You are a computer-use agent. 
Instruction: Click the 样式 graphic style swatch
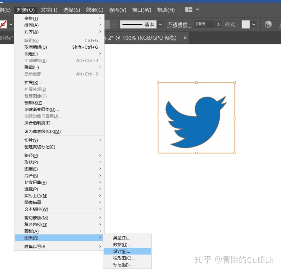[x=245, y=24]
